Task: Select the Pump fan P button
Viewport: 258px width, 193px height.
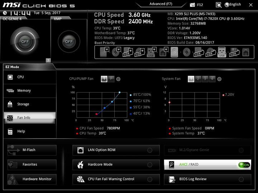Action: coord(111,79)
